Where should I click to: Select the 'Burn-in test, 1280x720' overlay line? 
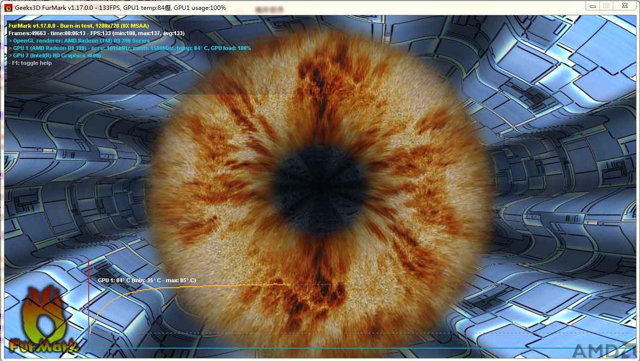79,26
